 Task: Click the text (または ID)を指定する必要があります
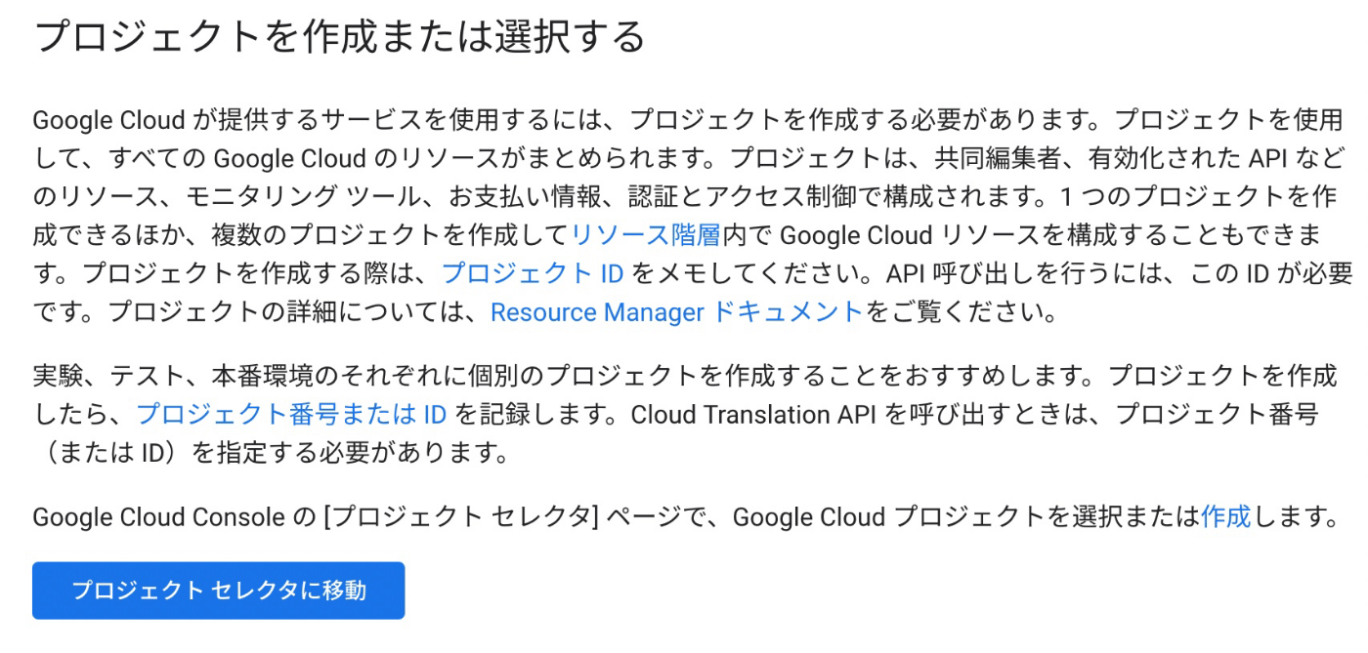click(x=272, y=453)
